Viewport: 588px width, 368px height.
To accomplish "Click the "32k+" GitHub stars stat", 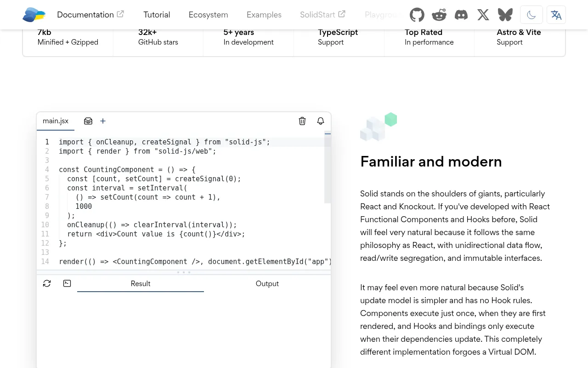I will pyautogui.click(x=158, y=37).
